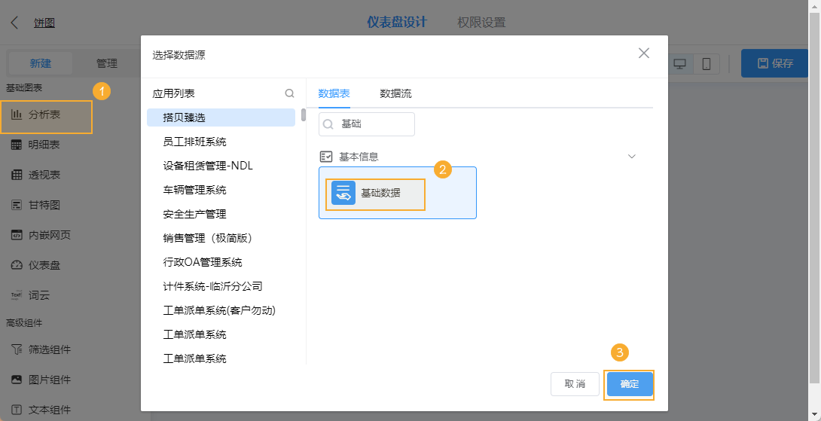Select 工单派单系统(客户勿动) in the app list
The width and height of the screenshot is (821, 421).
tap(221, 310)
